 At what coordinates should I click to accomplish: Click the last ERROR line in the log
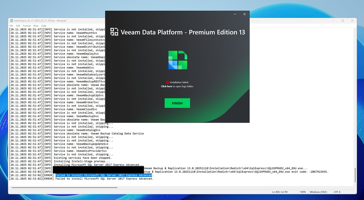(x=81, y=179)
